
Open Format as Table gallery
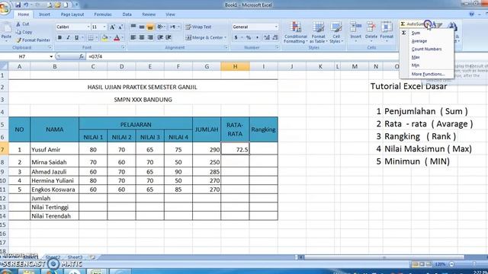pyautogui.click(x=318, y=32)
